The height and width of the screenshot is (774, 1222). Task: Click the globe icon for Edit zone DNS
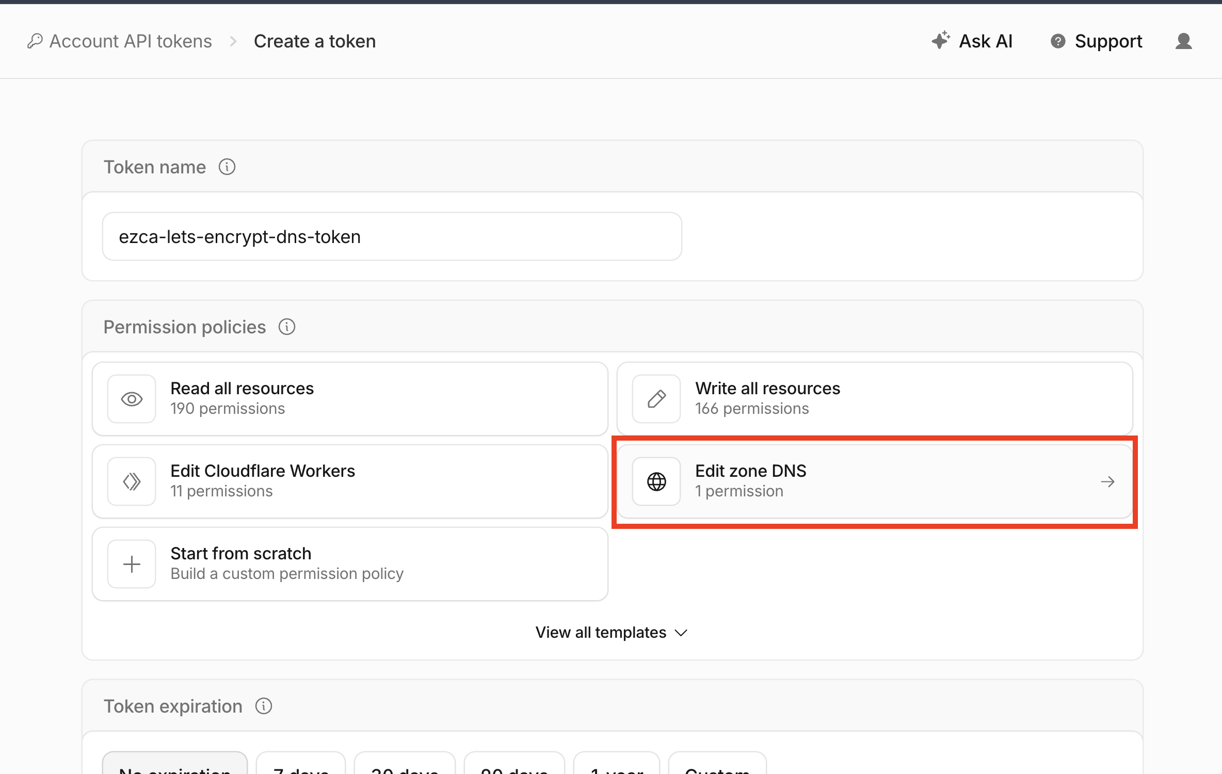[x=656, y=481]
